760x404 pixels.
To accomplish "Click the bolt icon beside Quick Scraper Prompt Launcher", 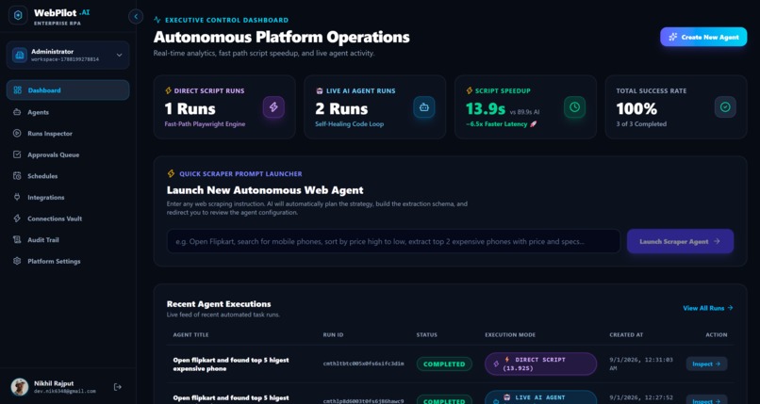I will 171,173.
